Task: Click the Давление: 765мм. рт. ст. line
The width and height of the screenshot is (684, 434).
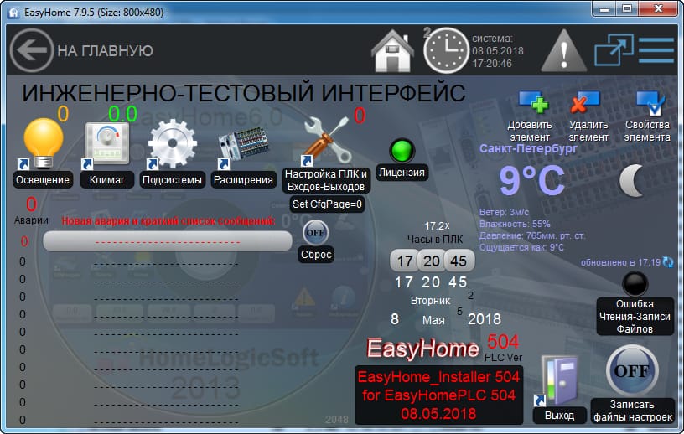Action: [532, 236]
